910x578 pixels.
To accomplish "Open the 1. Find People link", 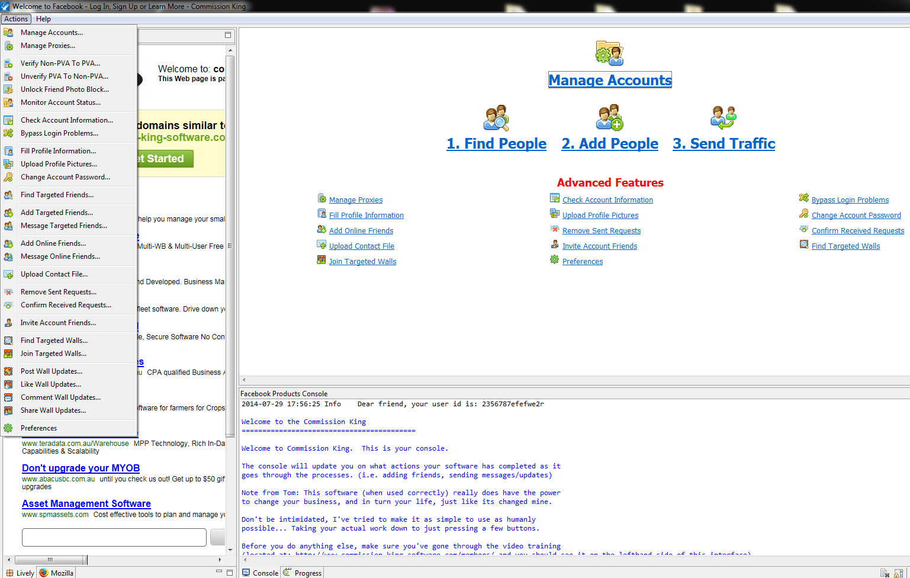I will point(496,143).
